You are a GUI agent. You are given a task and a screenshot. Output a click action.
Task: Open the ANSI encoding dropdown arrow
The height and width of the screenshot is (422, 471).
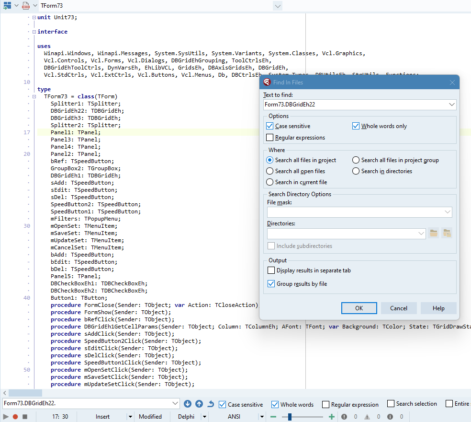coord(261,417)
